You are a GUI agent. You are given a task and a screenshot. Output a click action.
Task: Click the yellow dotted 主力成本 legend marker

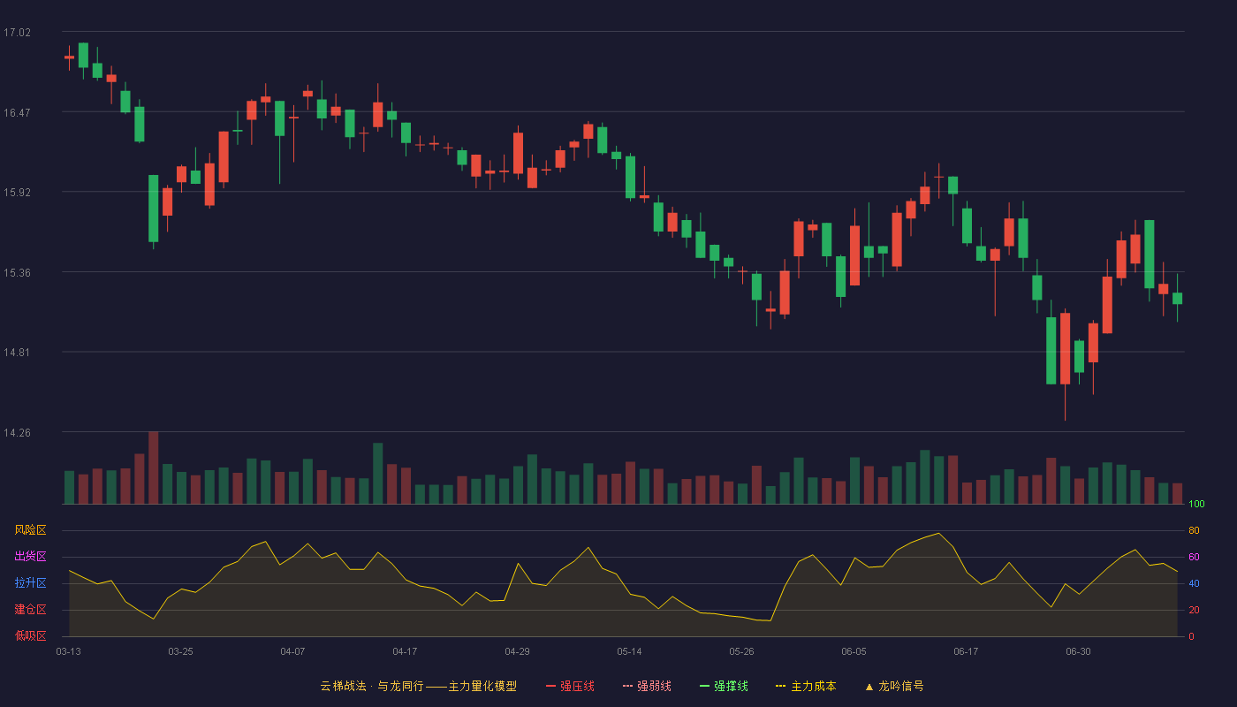pos(781,686)
